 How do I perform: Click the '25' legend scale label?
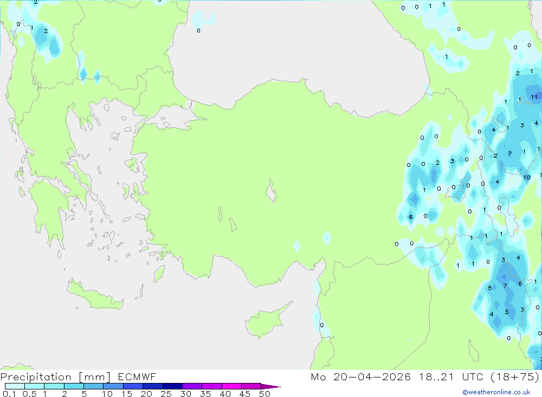(166, 394)
